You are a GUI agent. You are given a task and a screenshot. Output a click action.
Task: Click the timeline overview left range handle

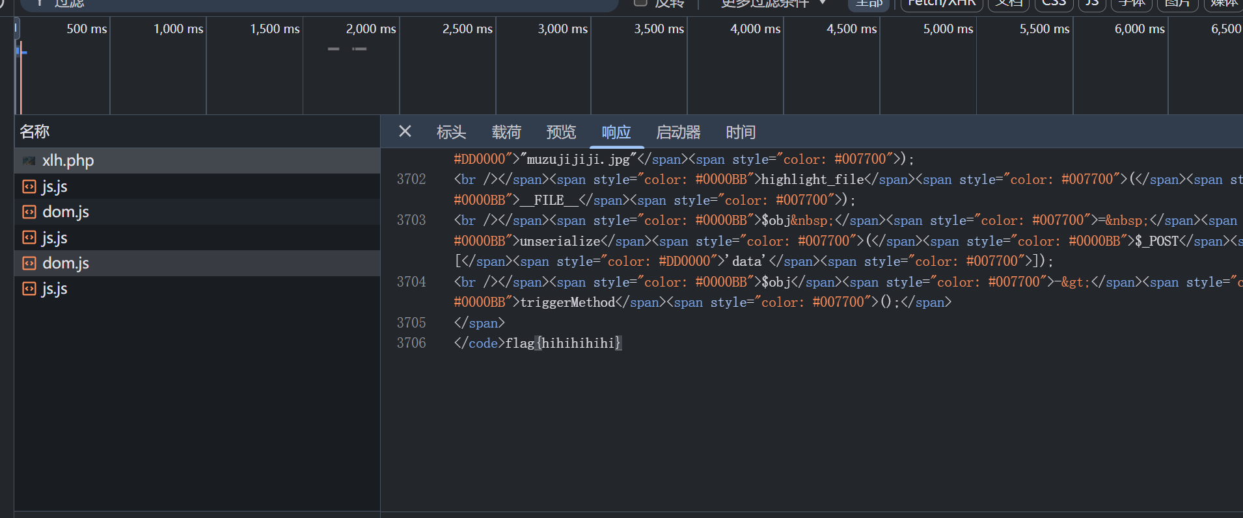point(17,29)
